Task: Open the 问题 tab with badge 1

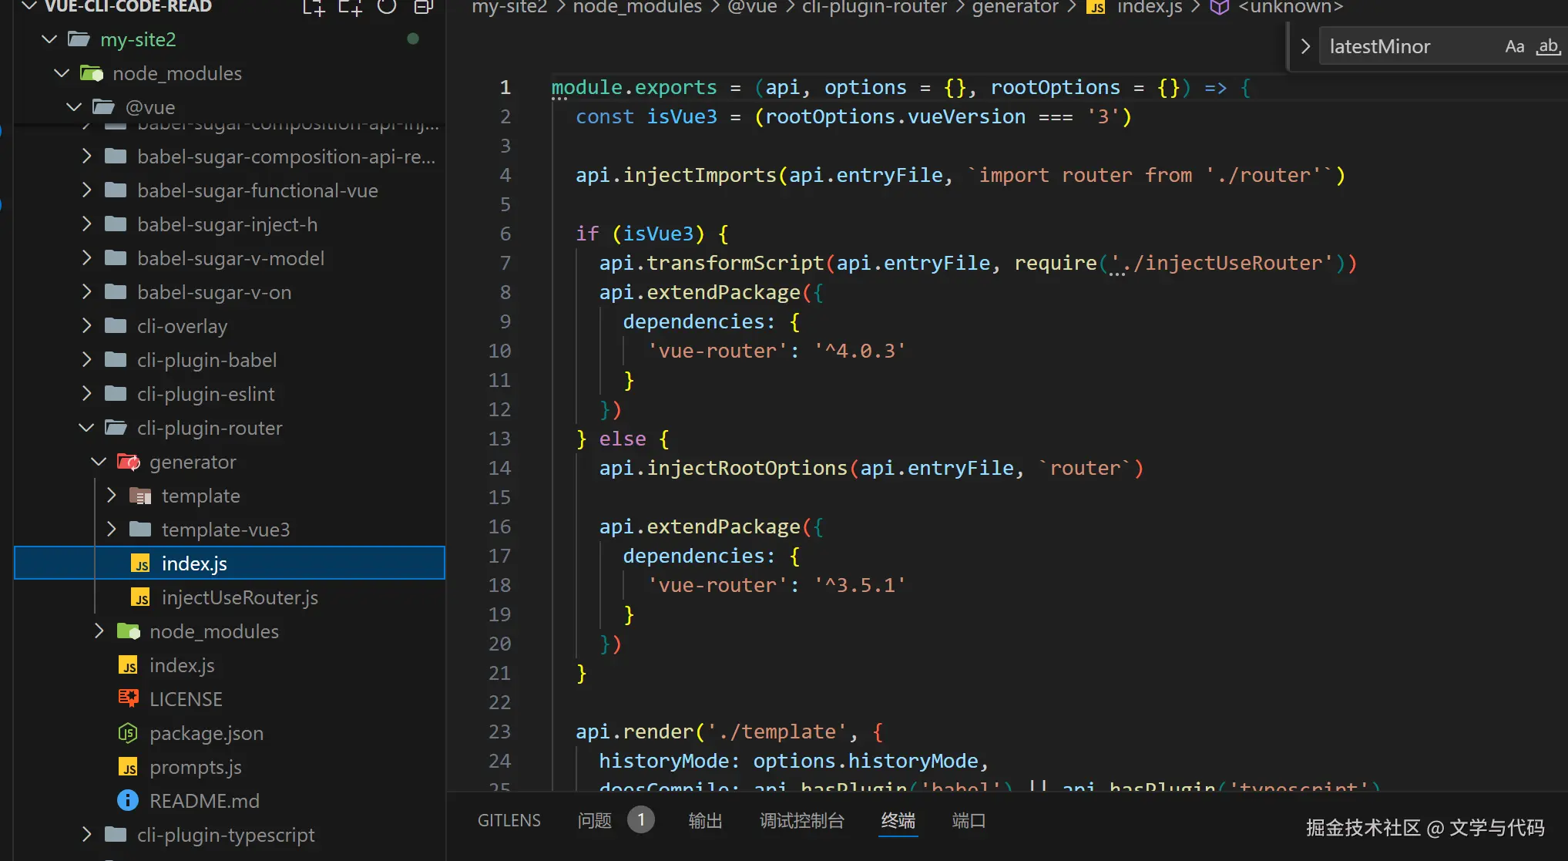Action: [x=595, y=821]
